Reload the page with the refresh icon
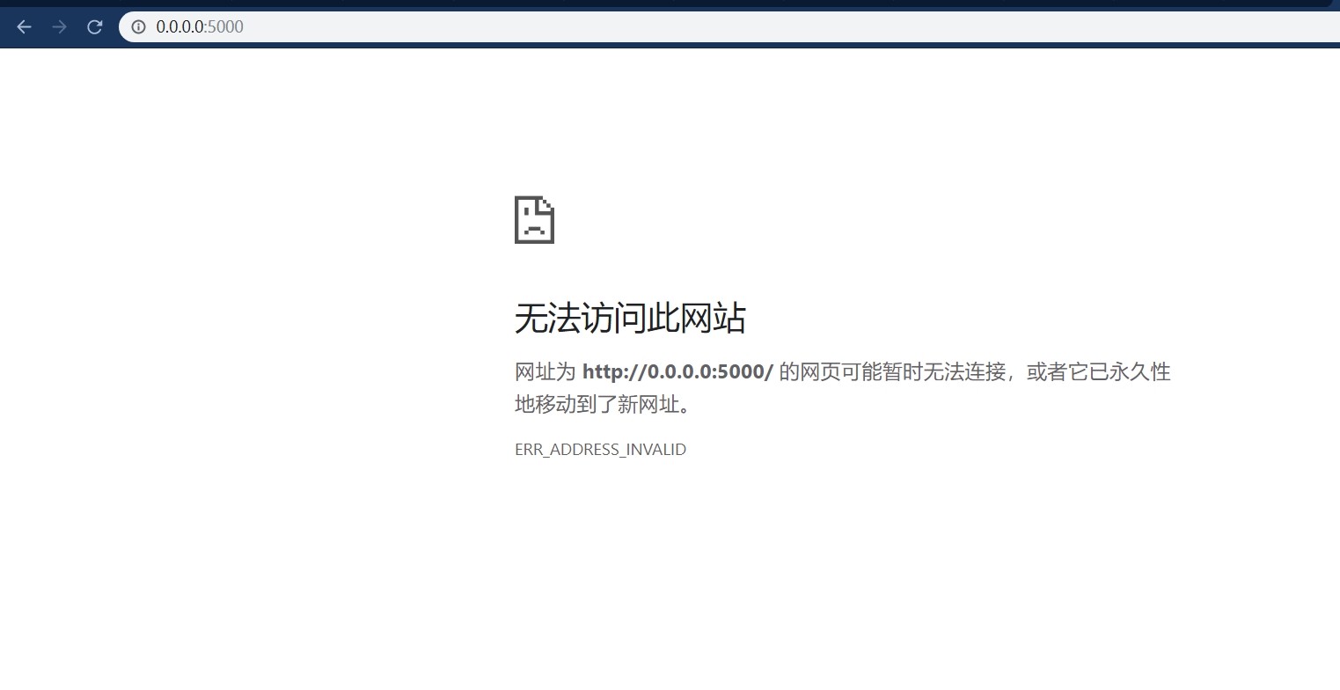Viewport: 1340px width, 690px height. click(95, 27)
